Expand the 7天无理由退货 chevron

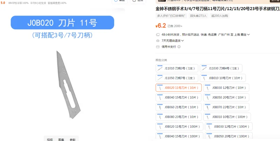pos(182,41)
